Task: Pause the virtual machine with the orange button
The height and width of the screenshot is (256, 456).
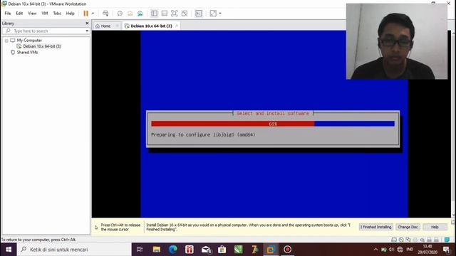Action: 85,14
